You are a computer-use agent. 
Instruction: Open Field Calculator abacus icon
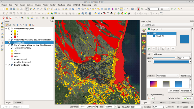pyautogui.click(x=105, y=9)
